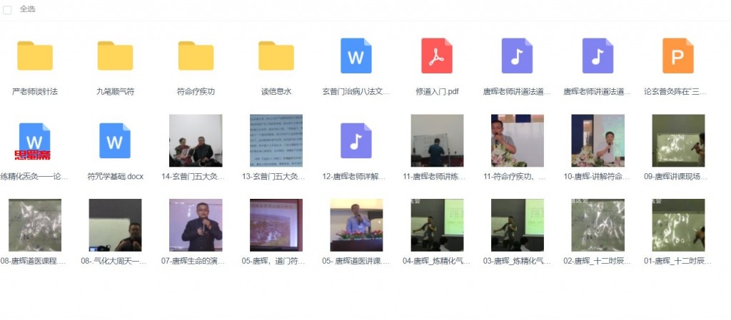Click the orange PowerPoint icon for 论玄普灸阵
The image size is (731, 320).
pyautogui.click(x=678, y=56)
